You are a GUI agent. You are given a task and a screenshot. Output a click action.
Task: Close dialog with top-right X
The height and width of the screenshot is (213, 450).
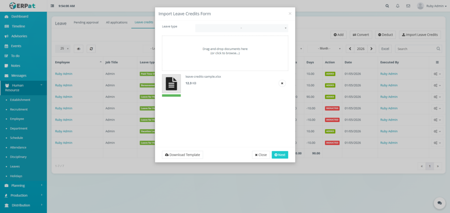point(290,14)
